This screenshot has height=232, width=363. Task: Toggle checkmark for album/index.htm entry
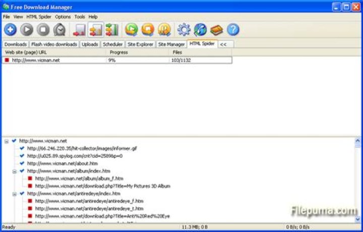coord(22,171)
